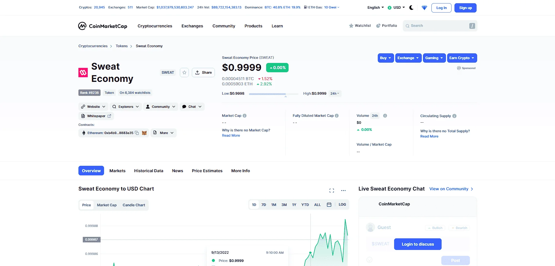
Task: Open the Buy dropdown button
Action: 386,58
